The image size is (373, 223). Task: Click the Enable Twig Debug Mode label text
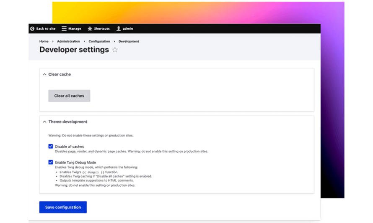point(75,162)
